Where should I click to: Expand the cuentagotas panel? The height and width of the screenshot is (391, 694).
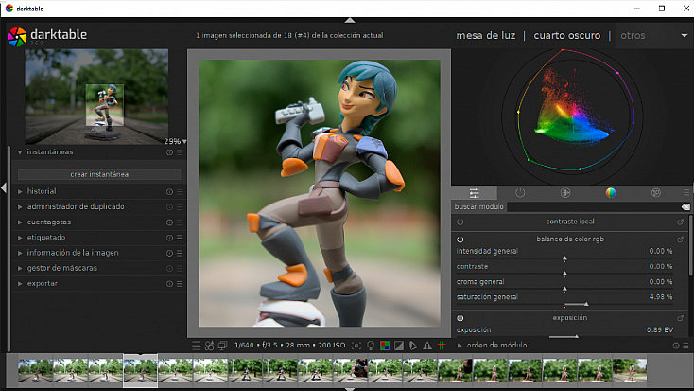(x=20, y=222)
